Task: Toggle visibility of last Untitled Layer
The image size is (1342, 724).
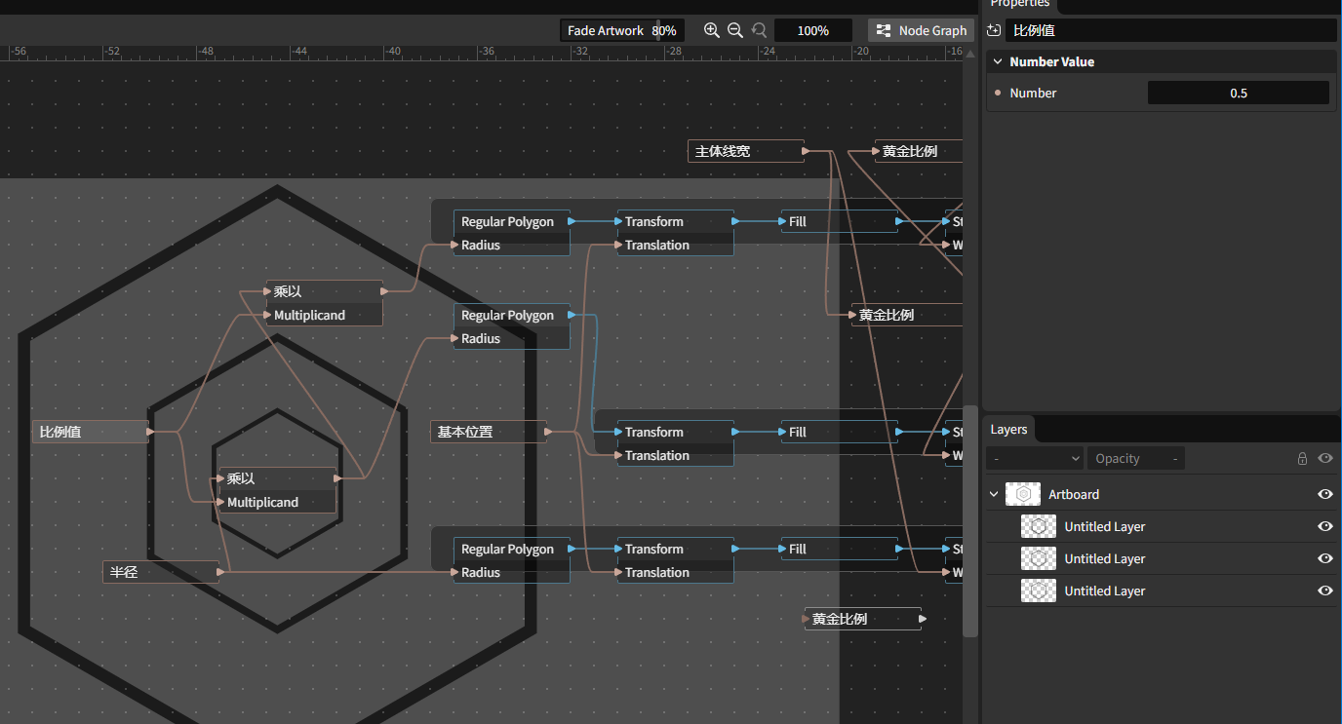Action: tap(1325, 591)
